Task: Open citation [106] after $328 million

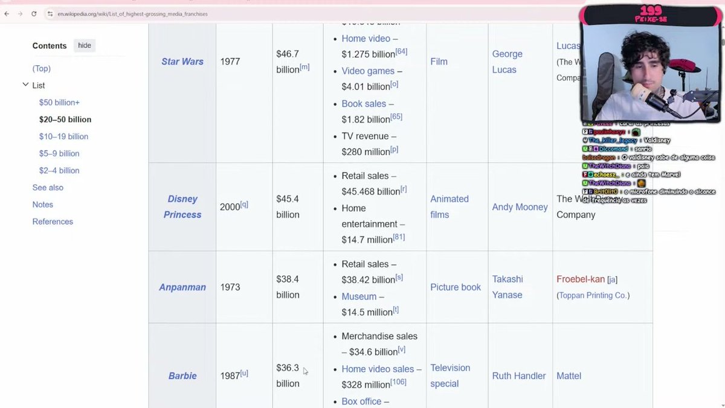Action: [399, 382]
